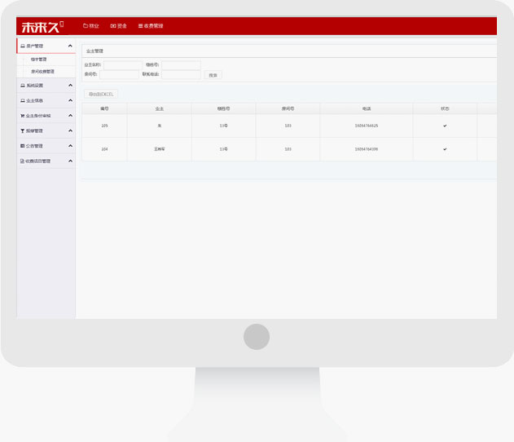This screenshot has height=442, width=514.
Task: Click the folder icon beside 物业
Action: point(86,26)
